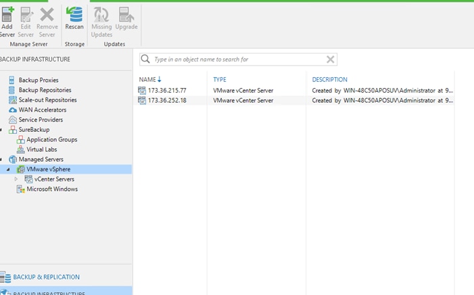This screenshot has height=295, width=474.
Task: Click the WAN Accelerators cloud icon
Action: point(13,110)
